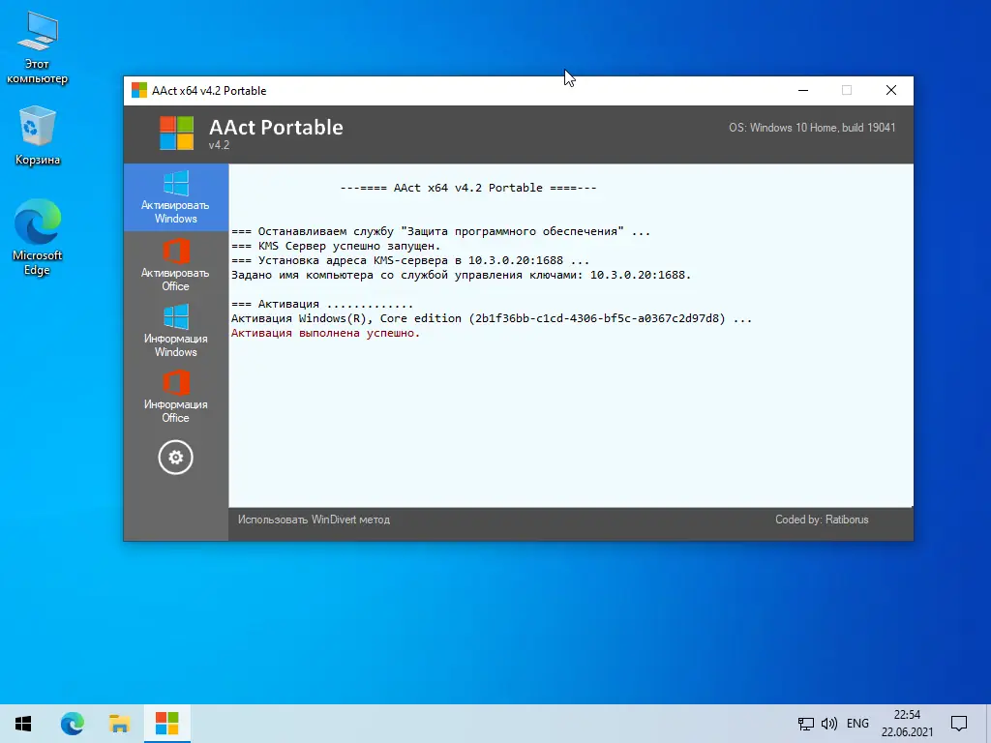Open Microsoft Edge from the taskbar
The height and width of the screenshot is (743, 991).
coord(73,723)
